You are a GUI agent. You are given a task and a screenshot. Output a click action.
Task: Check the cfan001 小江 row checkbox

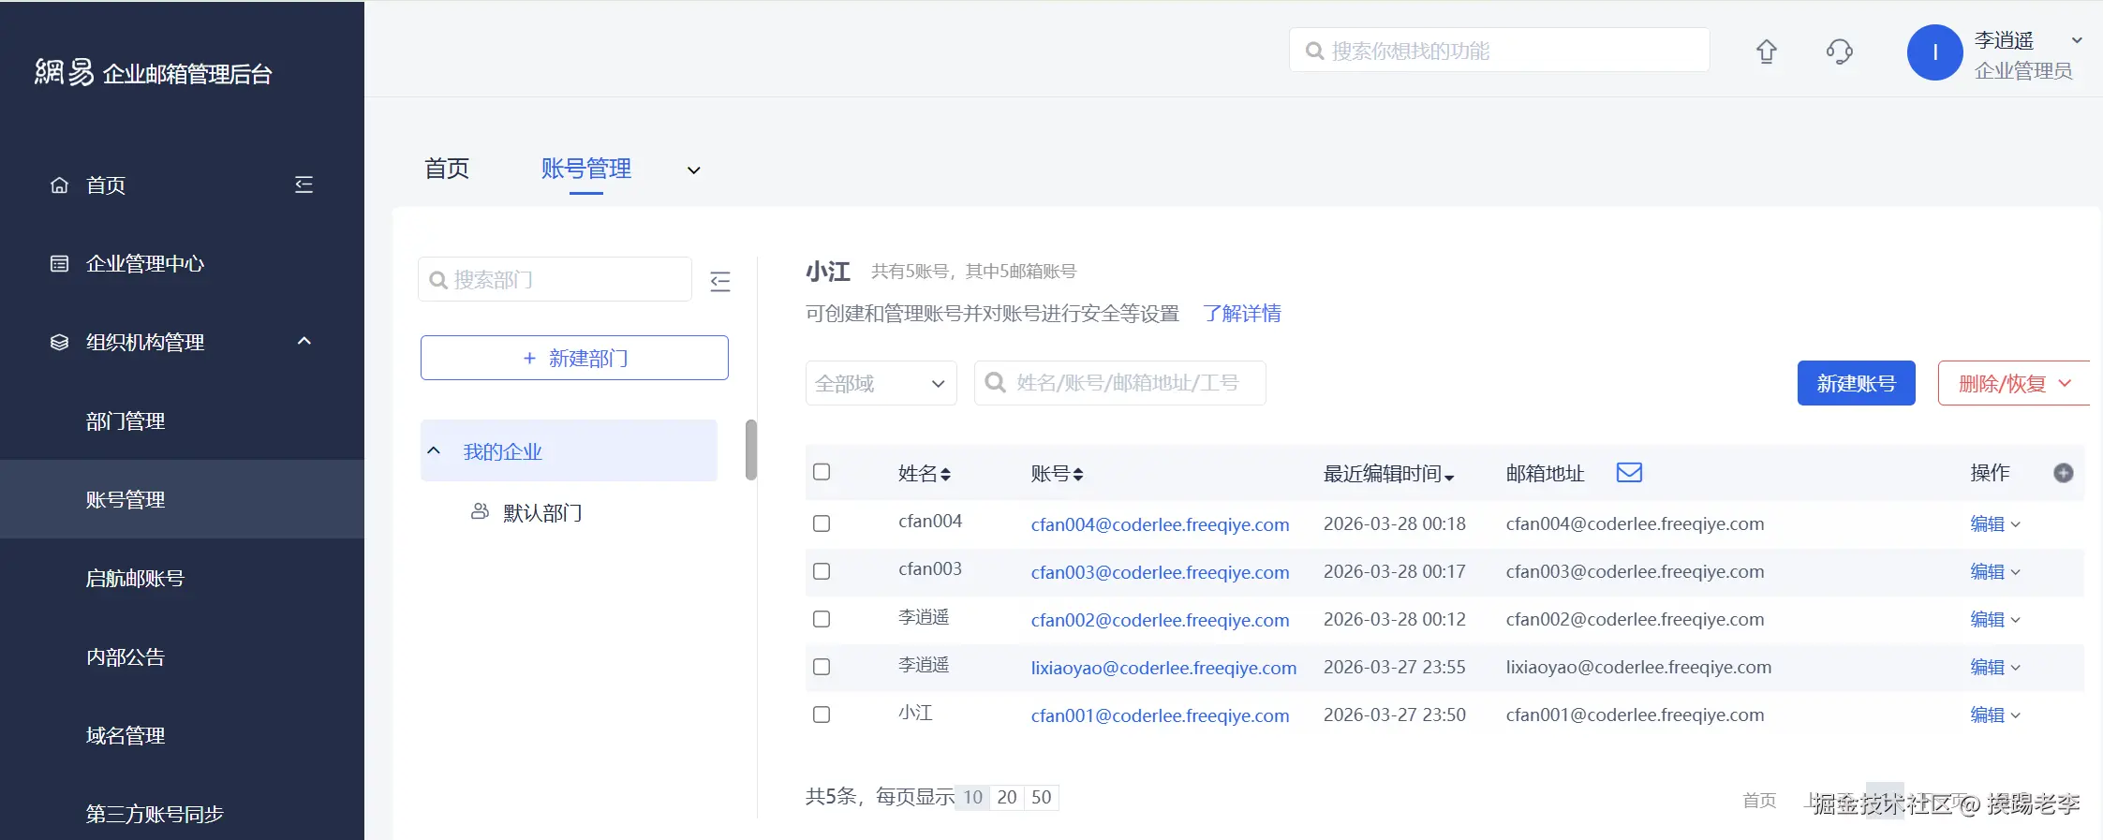pyautogui.click(x=822, y=715)
